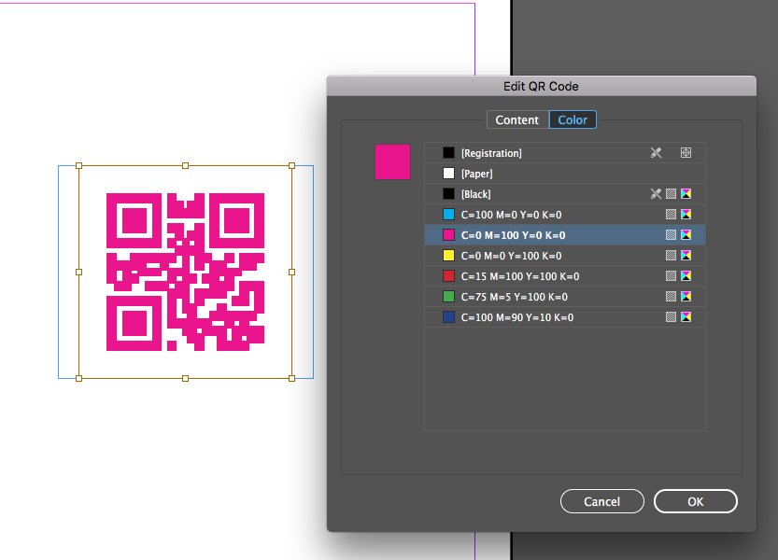Click the non-editable pencil icon on Registration row

tap(656, 153)
